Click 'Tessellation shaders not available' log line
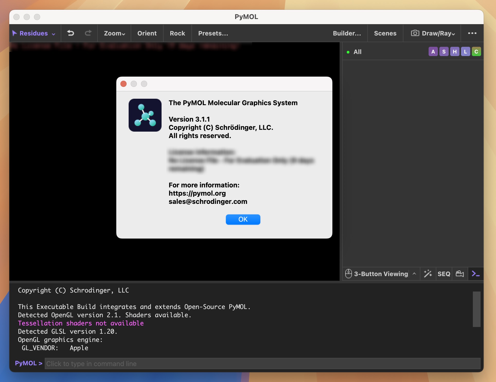Screen dimensions: 496x382 [x=81, y=323]
